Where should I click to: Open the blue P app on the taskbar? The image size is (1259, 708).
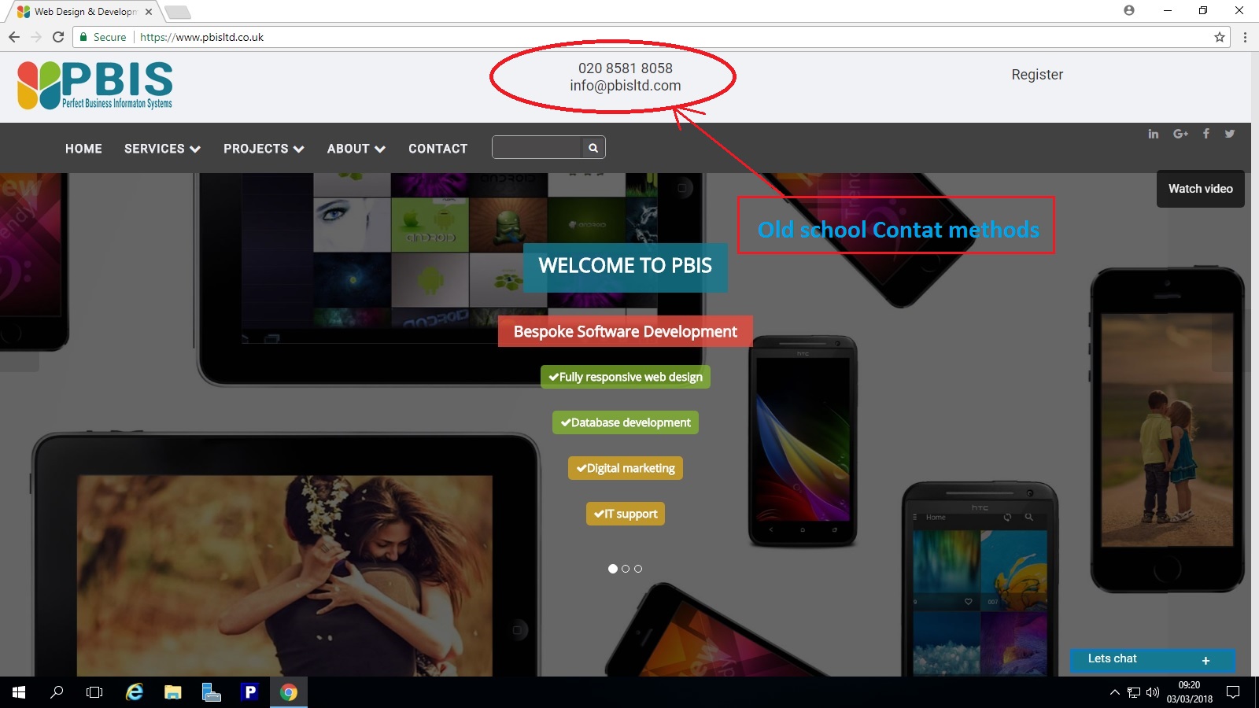tap(250, 692)
